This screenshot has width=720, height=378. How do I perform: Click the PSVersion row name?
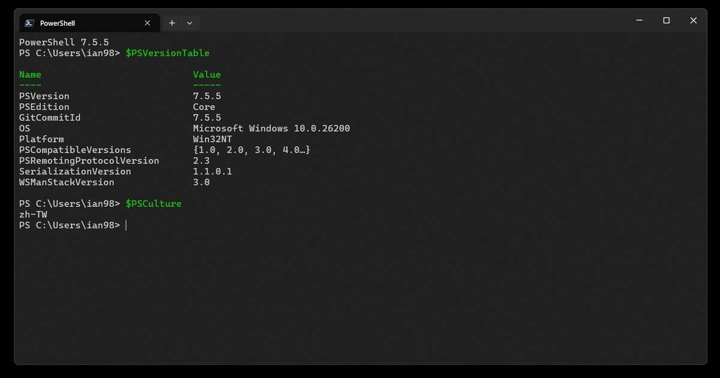44,96
